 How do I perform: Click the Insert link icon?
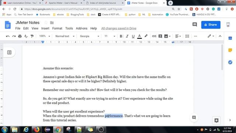tap(154, 36)
